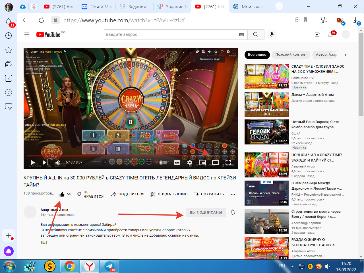Open favorites star in the sidebar
Viewport: 364px width, 273px height.
point(9,50)
